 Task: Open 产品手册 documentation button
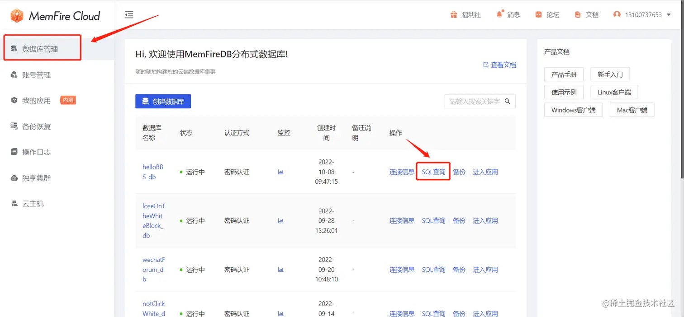pos(564,75)
